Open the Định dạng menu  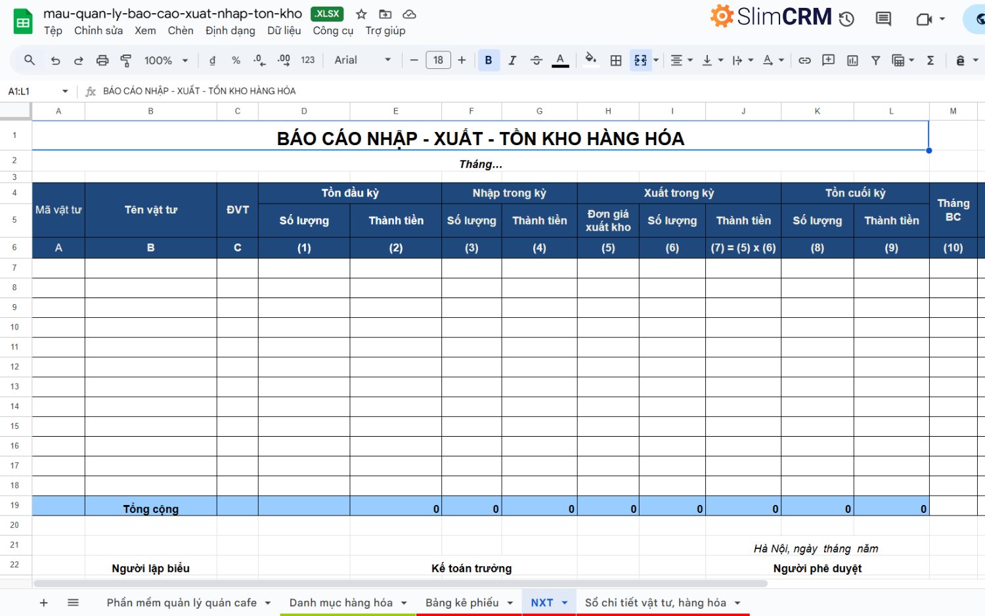(230, 31)
